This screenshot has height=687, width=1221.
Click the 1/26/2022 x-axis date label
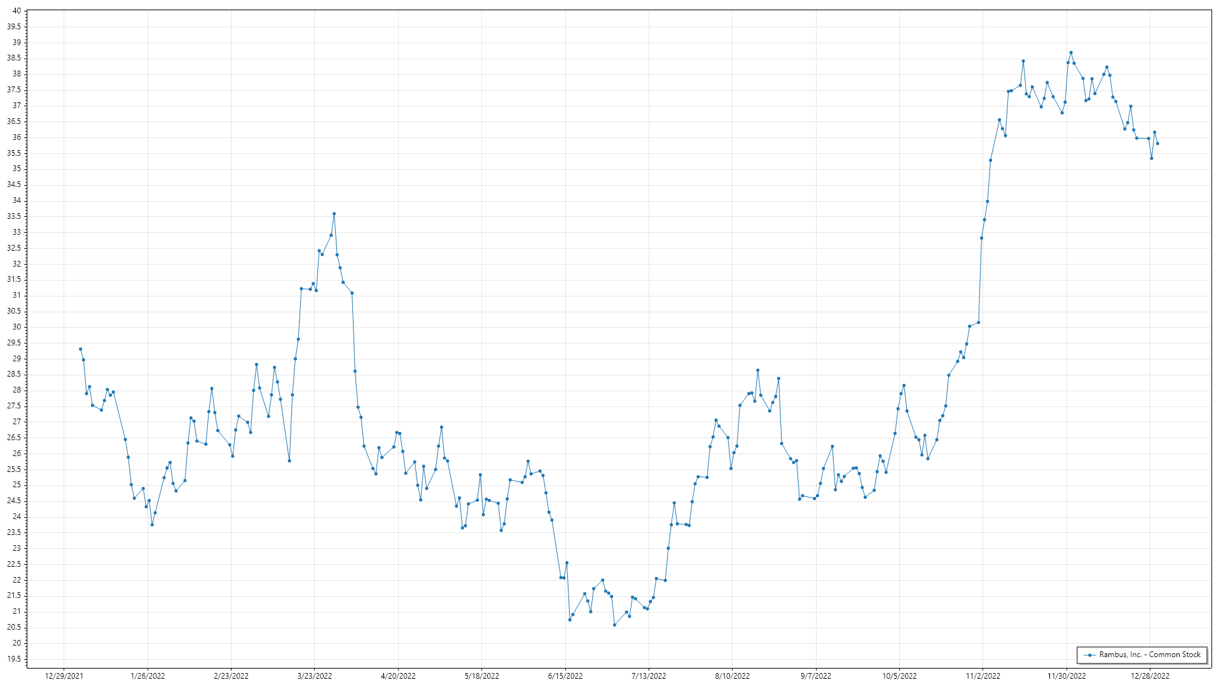coord(148,676)
